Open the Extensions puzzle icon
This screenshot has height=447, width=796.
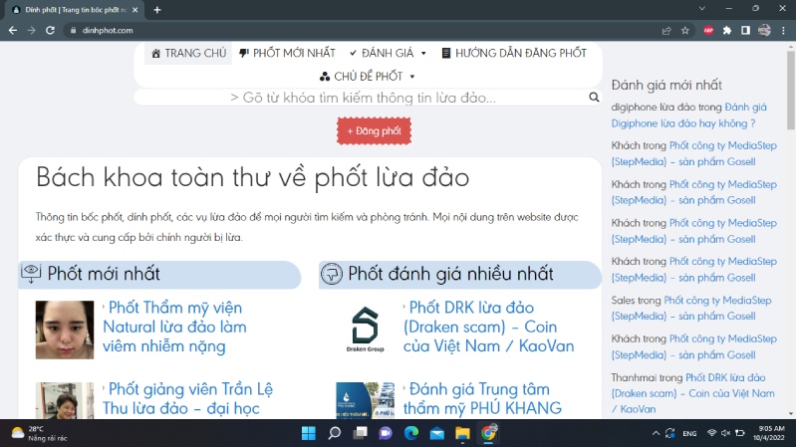click(x=727, y=31)
